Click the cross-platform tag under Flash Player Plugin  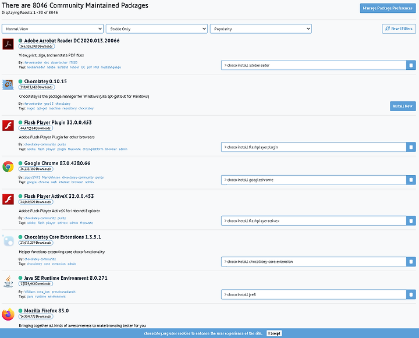(93, 149)
